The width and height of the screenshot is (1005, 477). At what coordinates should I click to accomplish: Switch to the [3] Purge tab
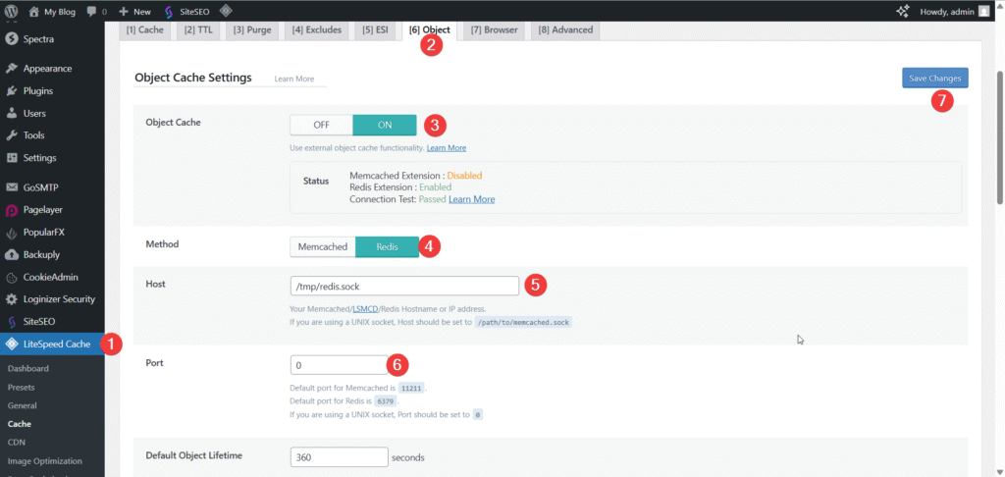[253, 29]
